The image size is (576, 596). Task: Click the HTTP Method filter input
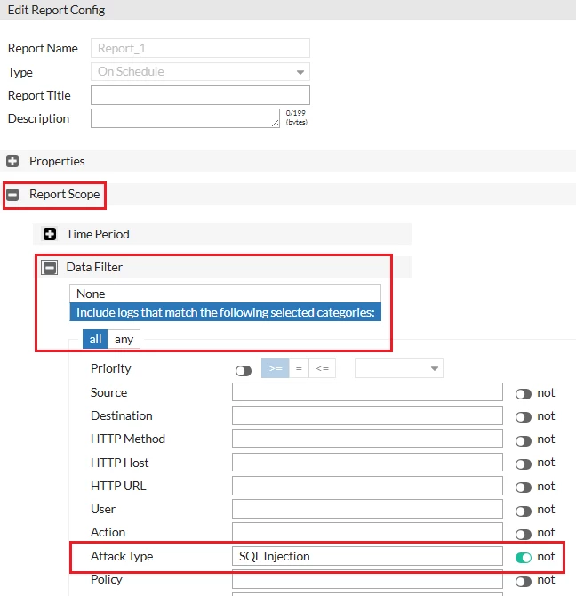[367, 439]
